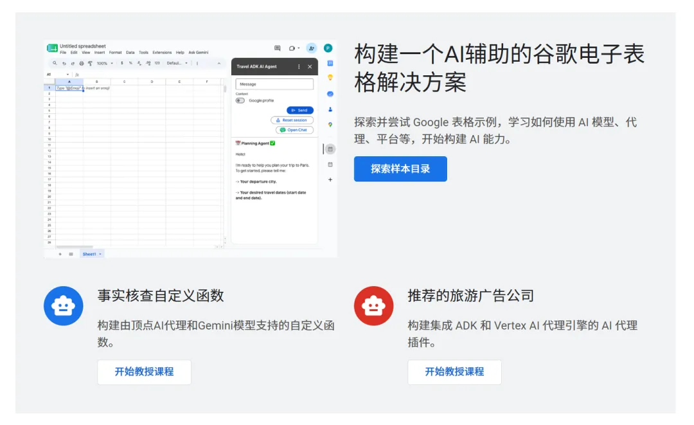Click the Reset session button
The height and width of the screenshot is (425, 694).
pyautogui.click(x=292, y=120)
